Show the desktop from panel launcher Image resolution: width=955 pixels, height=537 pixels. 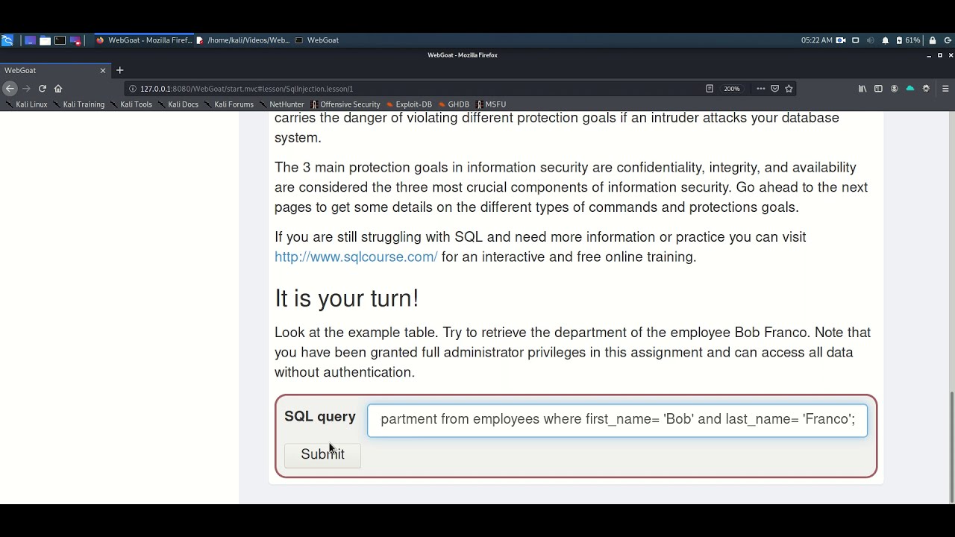(30, 40)
